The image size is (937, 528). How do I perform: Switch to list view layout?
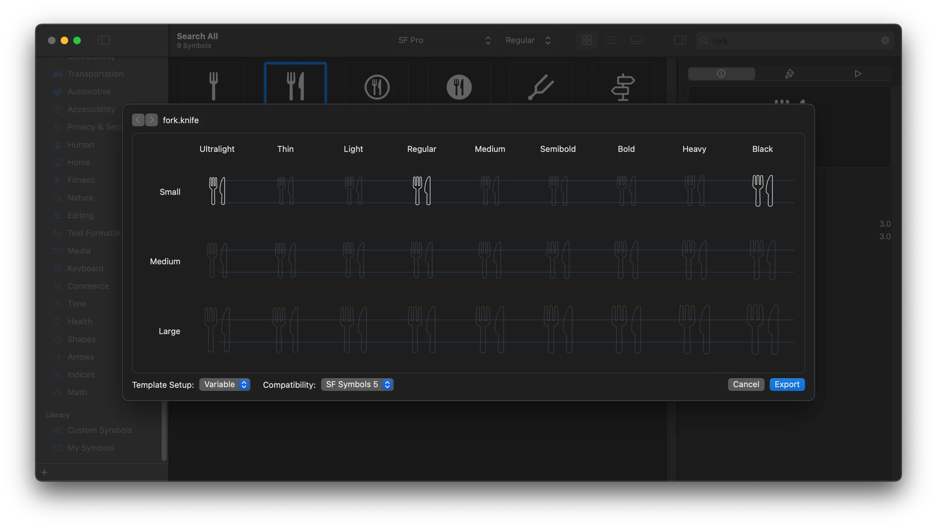612,40
